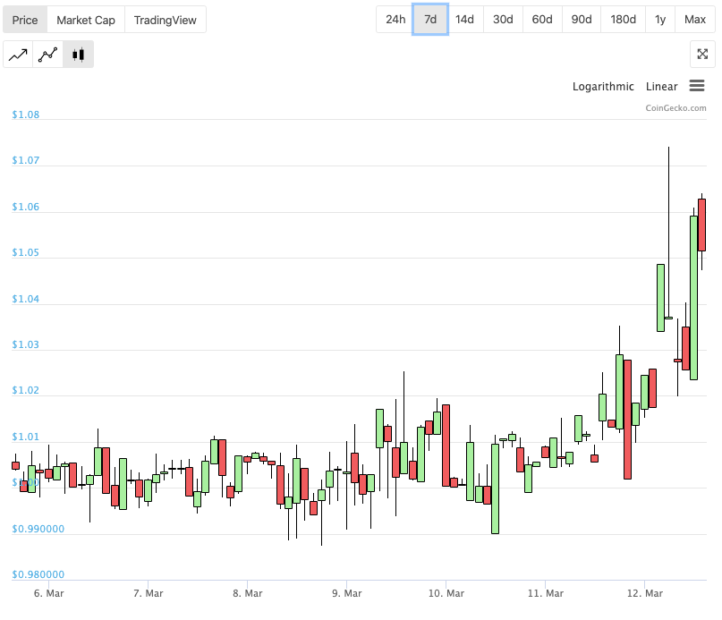Screen dimensions: 722x620
Task: Select the 1y time range
Action: coord(660,20)
